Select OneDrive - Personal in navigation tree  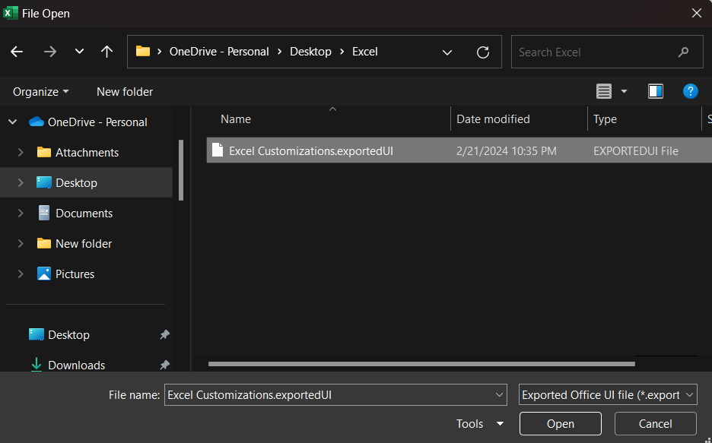[x=97, y=122]
